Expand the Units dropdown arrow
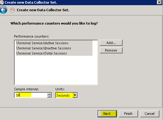Screen dimensions: 163x120 click(75, 95)
